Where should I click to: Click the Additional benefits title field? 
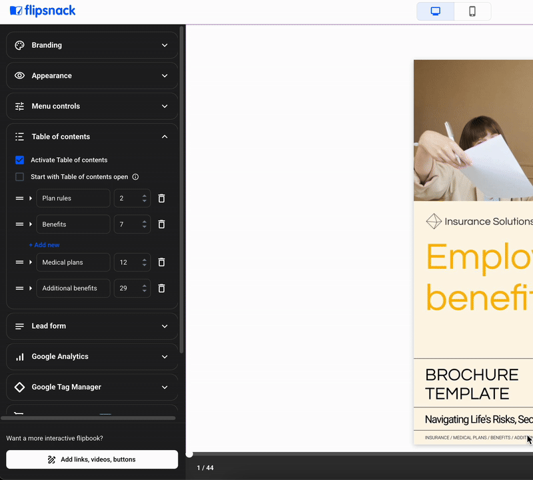(x=73, y=288)
